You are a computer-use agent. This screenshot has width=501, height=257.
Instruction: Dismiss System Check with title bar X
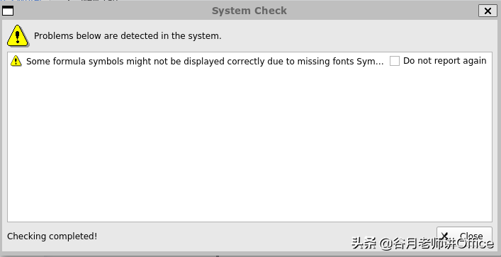pyautogui.click(x=488, y=11)
